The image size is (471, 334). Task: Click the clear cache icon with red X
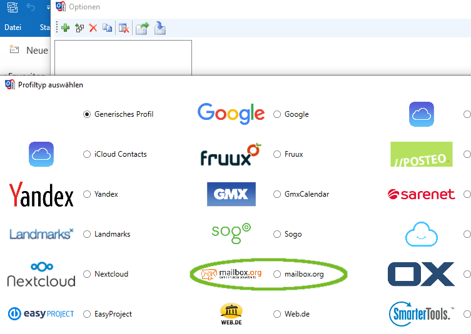click(124, 28)
